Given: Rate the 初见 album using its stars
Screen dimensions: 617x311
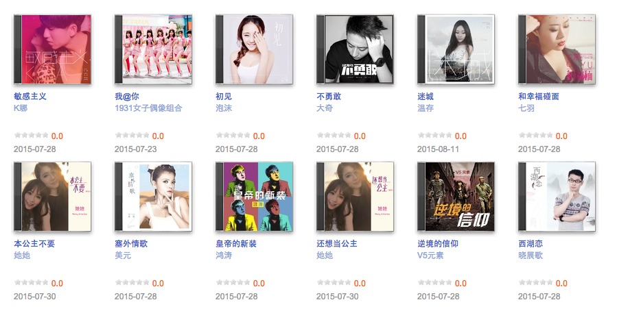Looking at the screenshot, I should click(x=233, y=136).
